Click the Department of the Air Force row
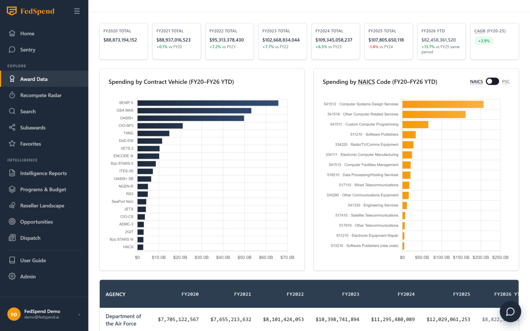The width and height of the screenshot is (530, 331). pyautogui.click(x=309, y=320)
